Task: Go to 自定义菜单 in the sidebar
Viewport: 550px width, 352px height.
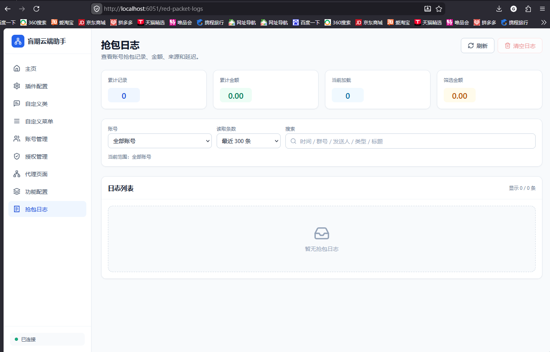Action: pyautogui.click(x=47, y=121)
